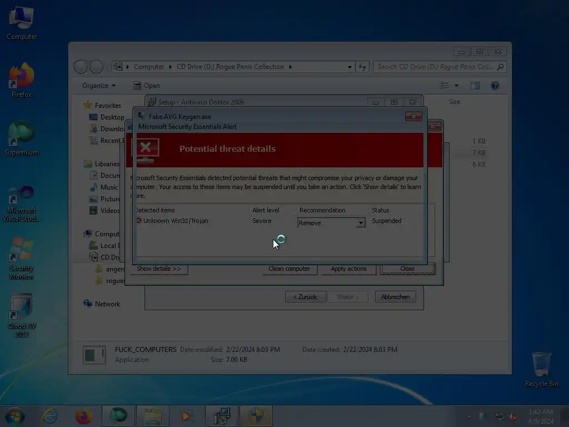This screenshot has height=427, width=569.
Task: Click the Size column header in Explorer
Action: coord(455,102)
